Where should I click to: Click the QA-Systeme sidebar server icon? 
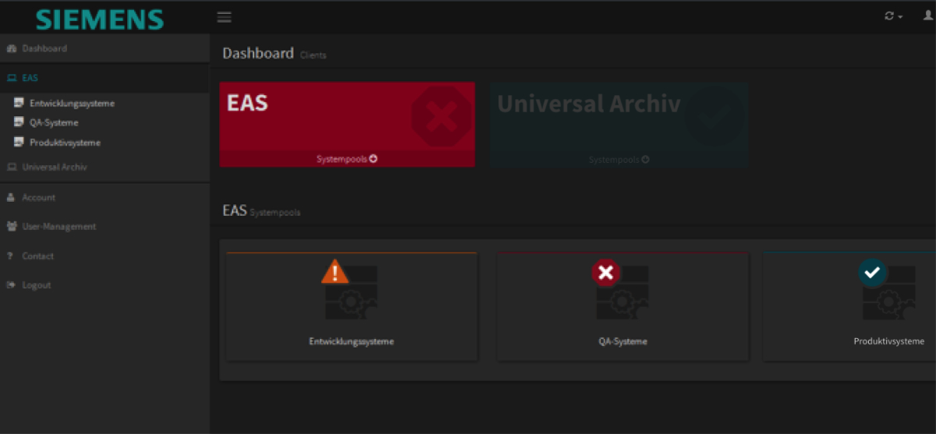click(19, 122)
